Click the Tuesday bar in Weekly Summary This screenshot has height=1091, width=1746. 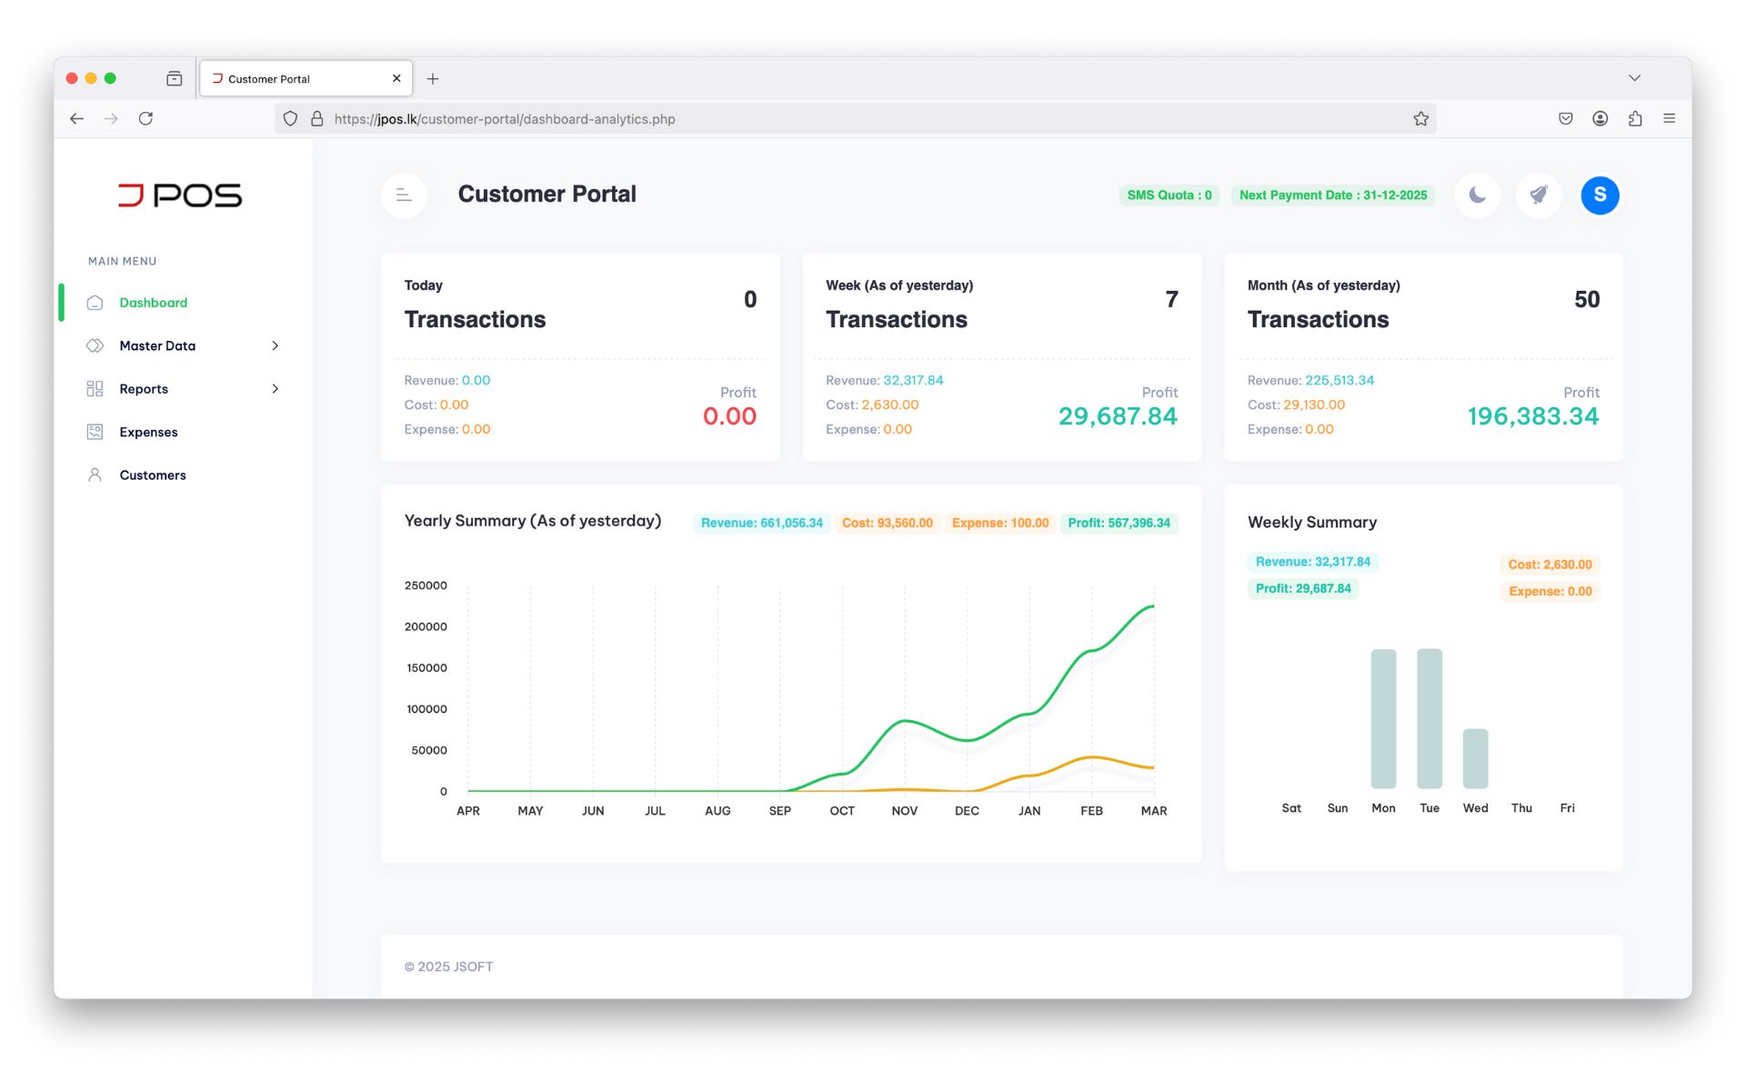1430,718
